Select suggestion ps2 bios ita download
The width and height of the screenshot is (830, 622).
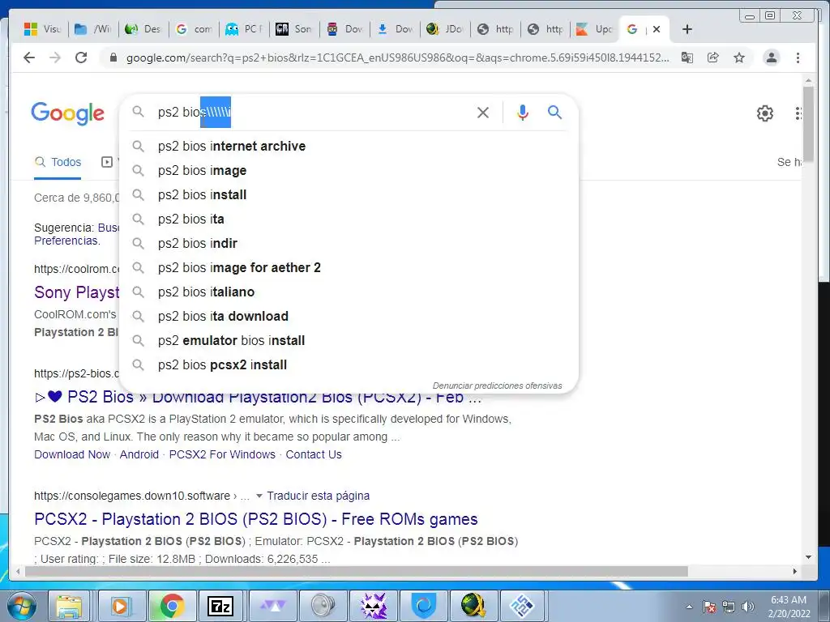click(349, 317)
